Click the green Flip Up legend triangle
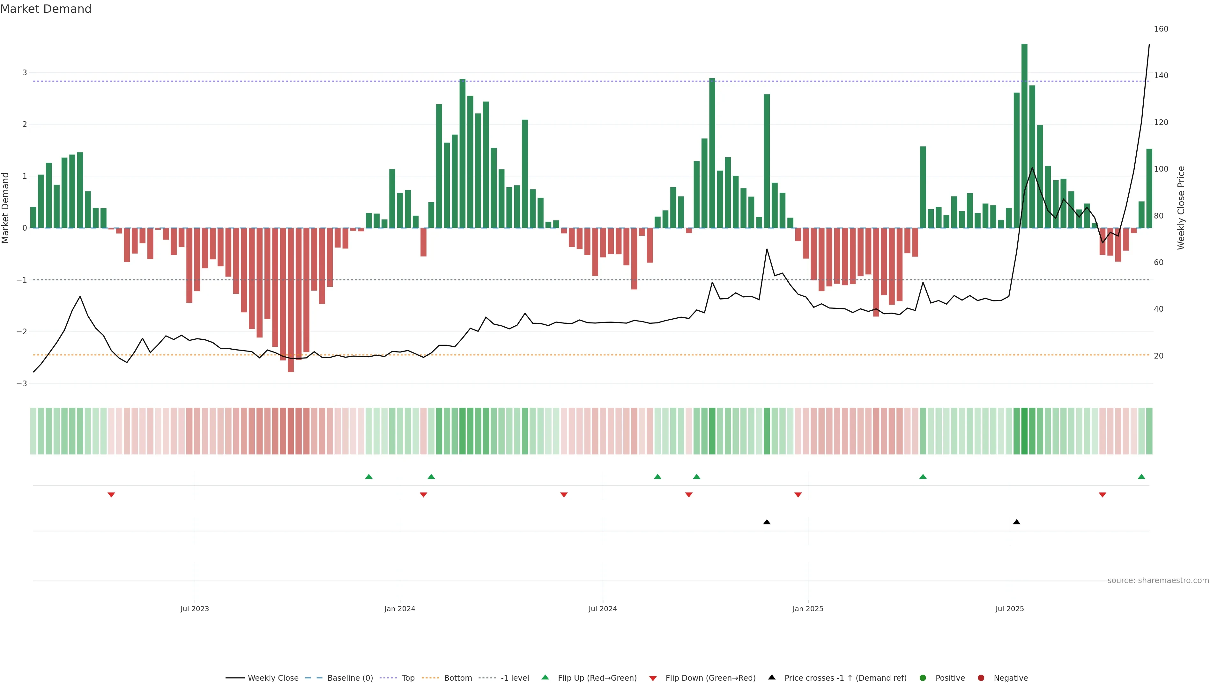This screenshot has height=689, width=1225. click(x=546, y=678)
